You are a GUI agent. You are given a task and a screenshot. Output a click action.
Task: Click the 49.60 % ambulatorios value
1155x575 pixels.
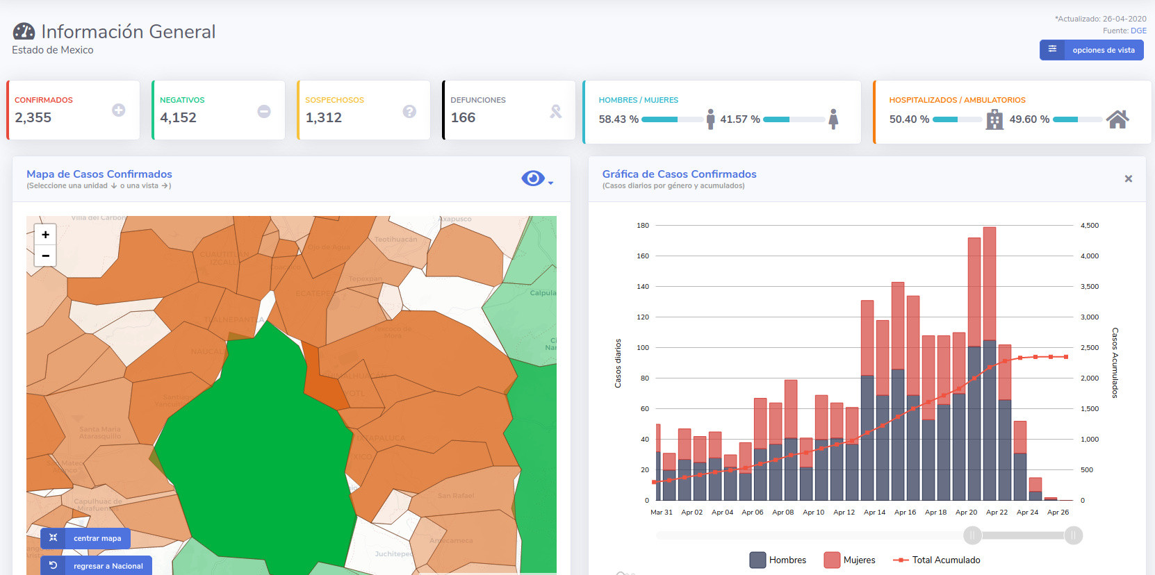coord(1029,119)
